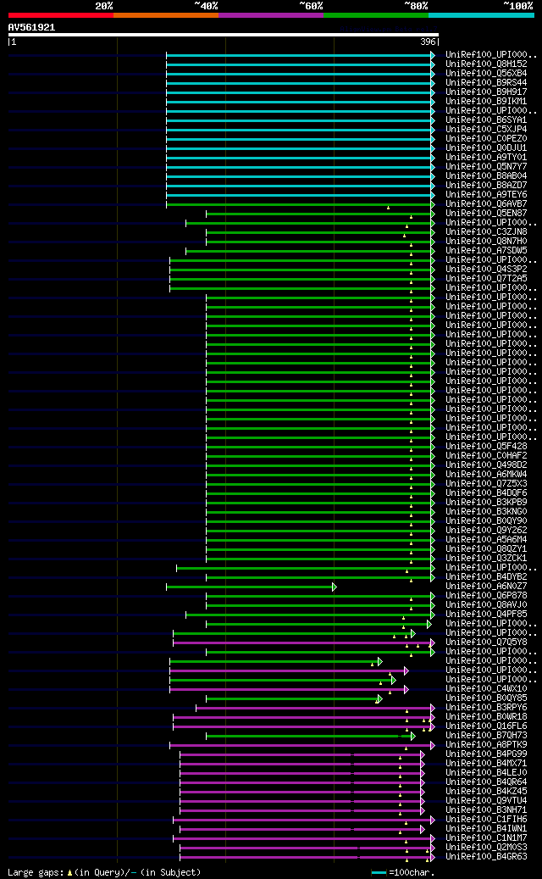Select the UniRef100_C5XJP4 label
The height and width of the screenshot is (879, 542).
point(486,130)
